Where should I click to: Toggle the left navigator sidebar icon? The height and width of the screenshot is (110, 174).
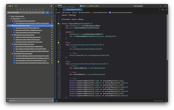pos(16,6)
